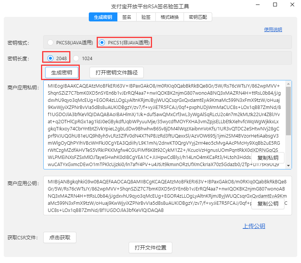Image resolution: width=301 pixels, height=263 pixels.
Task: Click the 上传公钥 link
Action: point(254,226)
